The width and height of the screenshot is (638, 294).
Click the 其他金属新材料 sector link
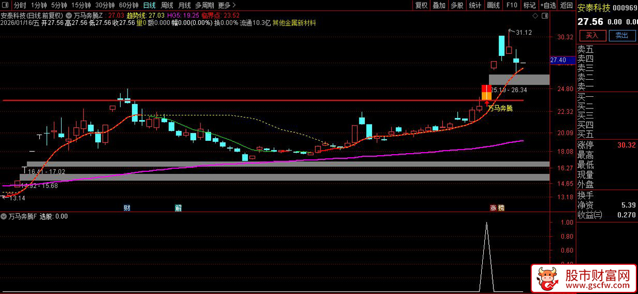pyautogui.click(x=294, y=23)
